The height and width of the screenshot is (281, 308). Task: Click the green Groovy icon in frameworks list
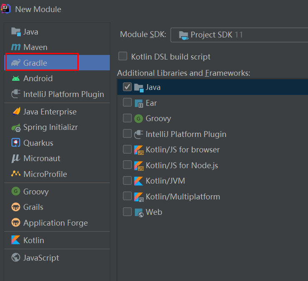(139, 119)
